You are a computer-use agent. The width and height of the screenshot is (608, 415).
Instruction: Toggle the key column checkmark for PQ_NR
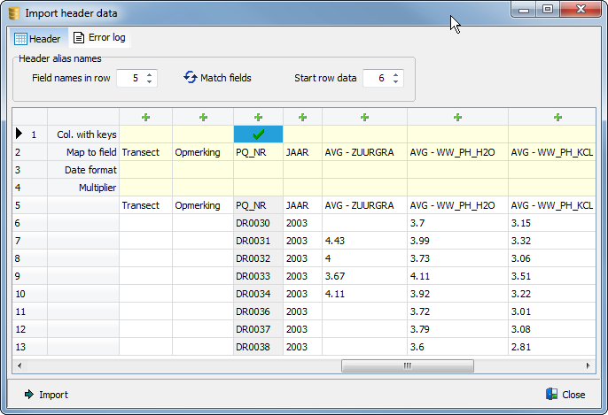click(258, 134)
